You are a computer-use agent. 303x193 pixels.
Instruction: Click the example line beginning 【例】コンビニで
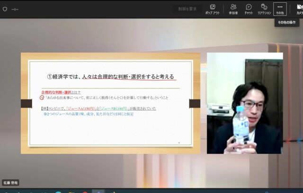pos(98,108)
